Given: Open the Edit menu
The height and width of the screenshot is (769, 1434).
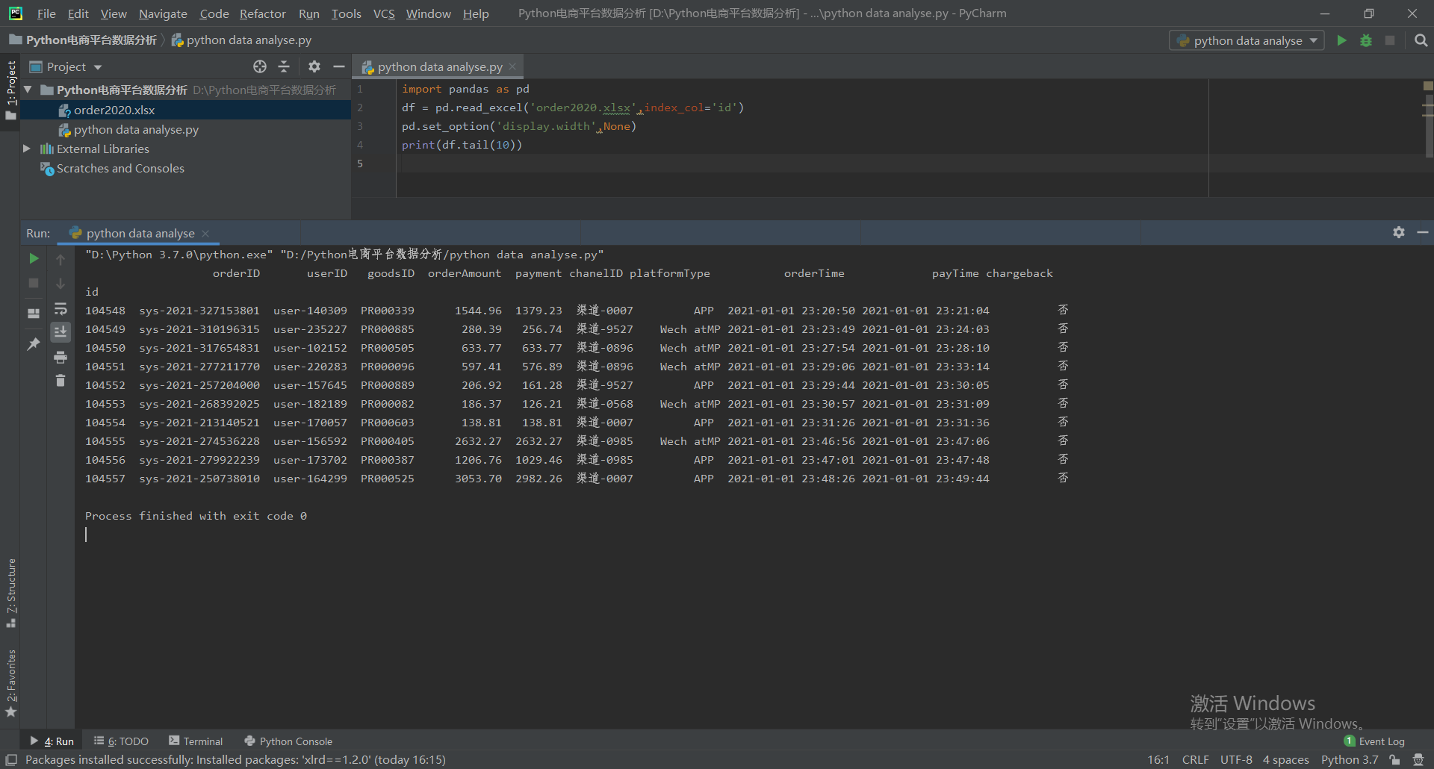Looking at the screenshot, I should [78, 13].
